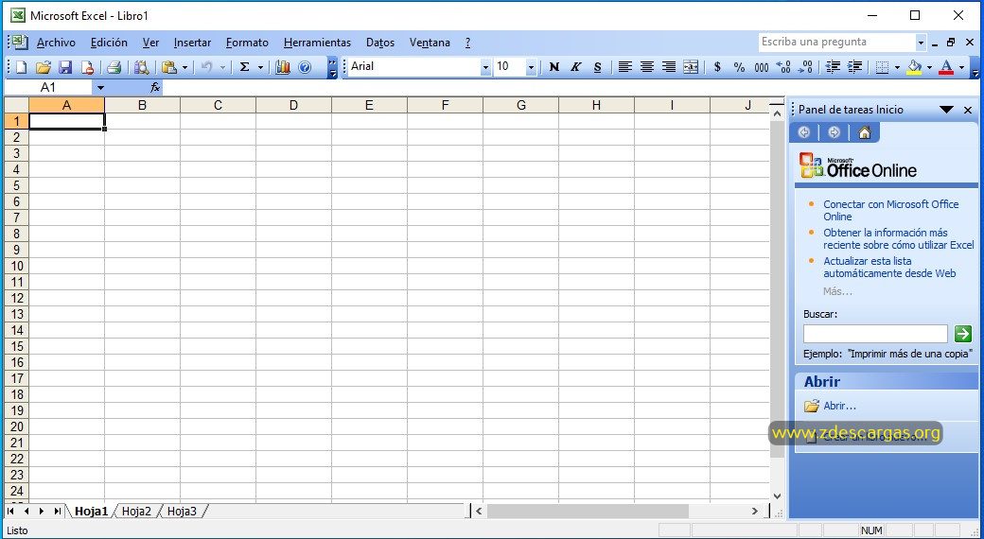Close the Panel de tareas pane

point(968,110)
